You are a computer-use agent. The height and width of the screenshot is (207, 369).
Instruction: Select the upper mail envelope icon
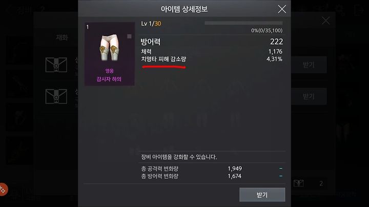pos(56,65)
